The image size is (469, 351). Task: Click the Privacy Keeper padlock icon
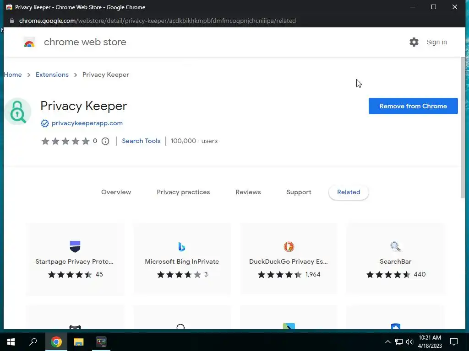pos(18,112)
